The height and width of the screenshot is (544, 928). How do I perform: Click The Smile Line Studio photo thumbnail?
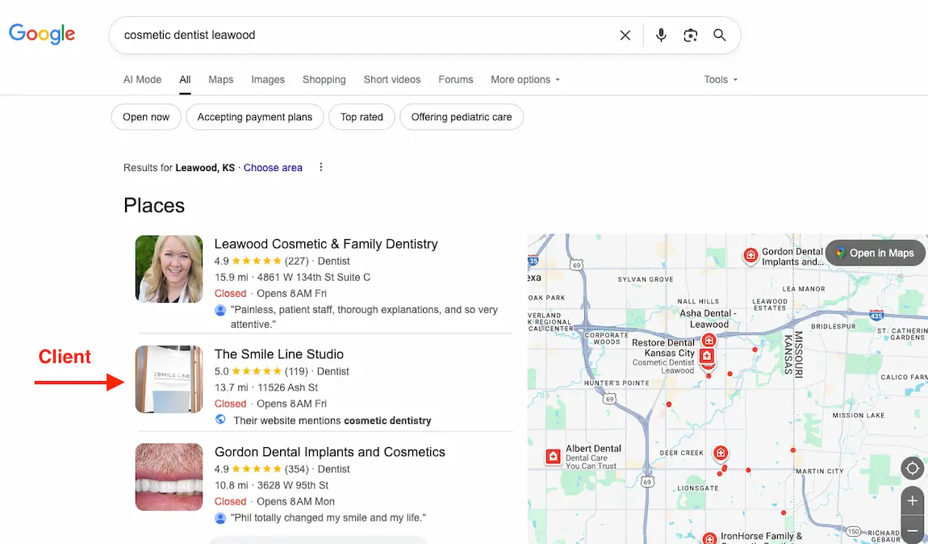pos(169,379)
